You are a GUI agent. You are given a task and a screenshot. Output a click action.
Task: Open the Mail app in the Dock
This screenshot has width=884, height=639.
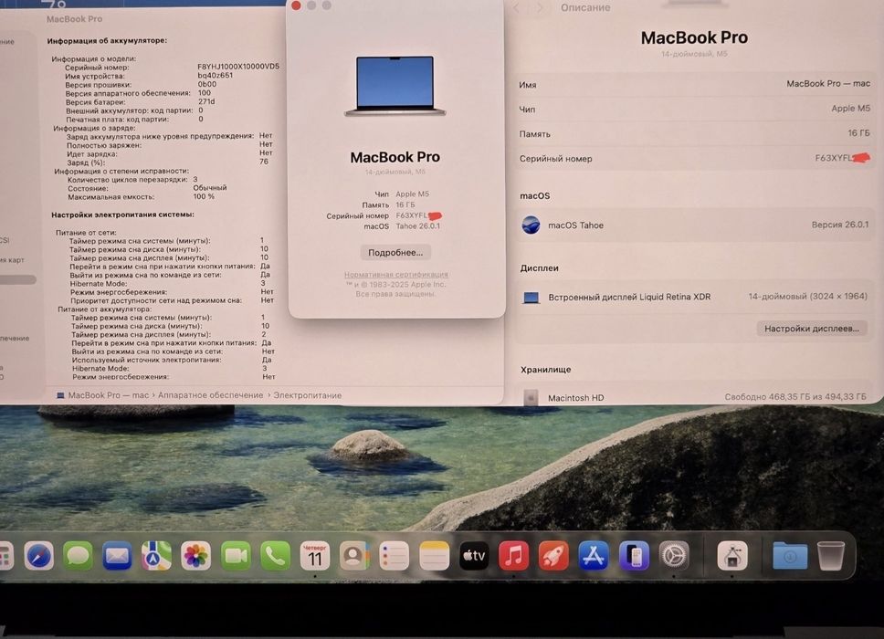117,556
